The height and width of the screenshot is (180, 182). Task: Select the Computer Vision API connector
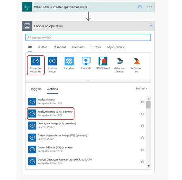point(36,65)
